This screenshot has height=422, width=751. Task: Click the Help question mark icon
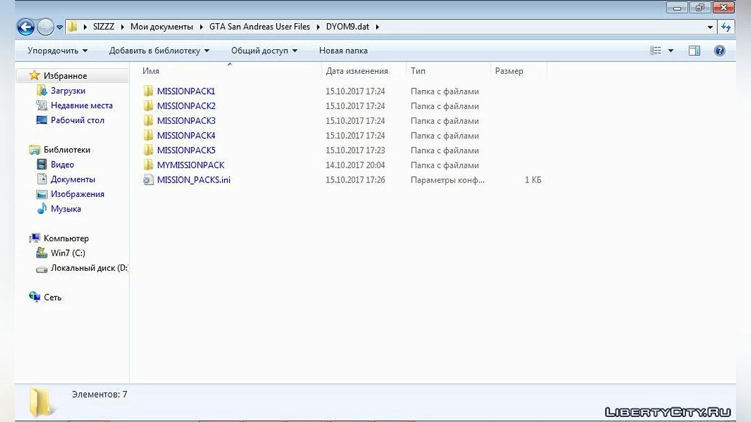click(x=720, y=51)
